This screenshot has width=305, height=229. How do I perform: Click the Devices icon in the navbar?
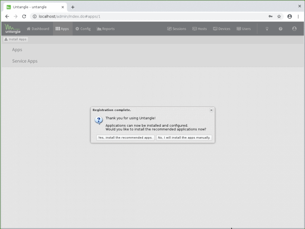(x=222, y=28)
